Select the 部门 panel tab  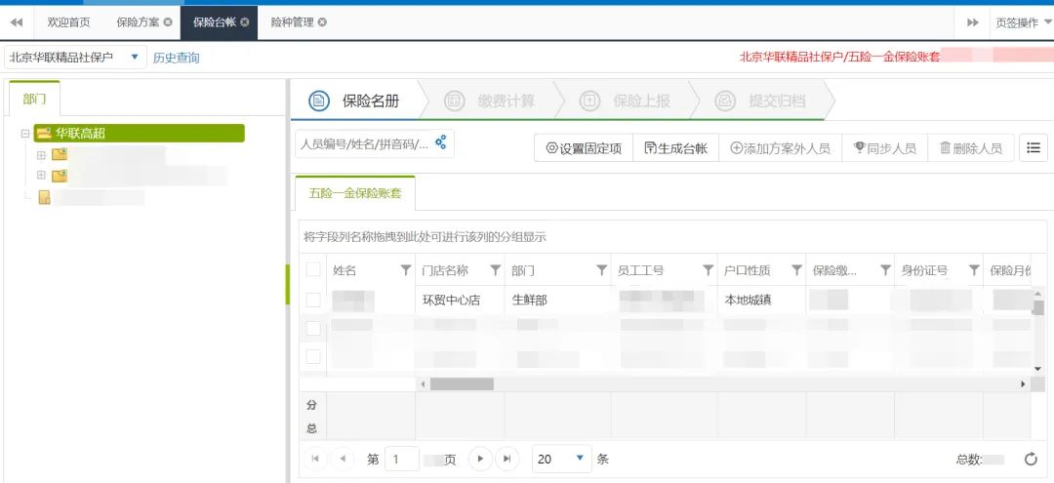(34, 99)
